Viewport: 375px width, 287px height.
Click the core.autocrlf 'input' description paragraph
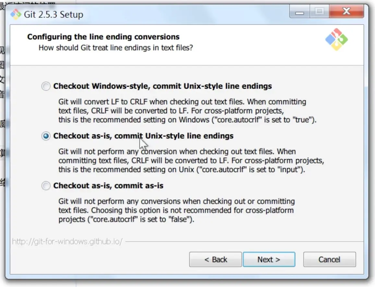[x=191, y=160]
